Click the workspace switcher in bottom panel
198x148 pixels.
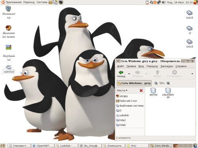[x=183, y=146]
